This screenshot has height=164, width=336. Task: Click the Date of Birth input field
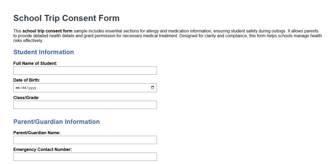coord(80,87)
